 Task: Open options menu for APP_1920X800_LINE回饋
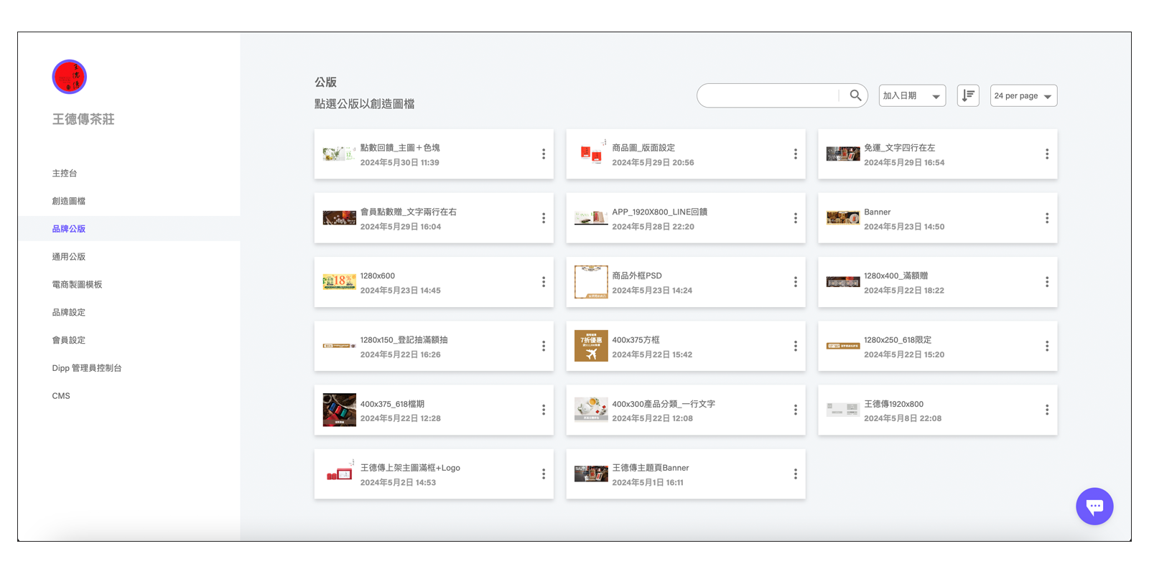pyautogui.click(x=795, y=218)
